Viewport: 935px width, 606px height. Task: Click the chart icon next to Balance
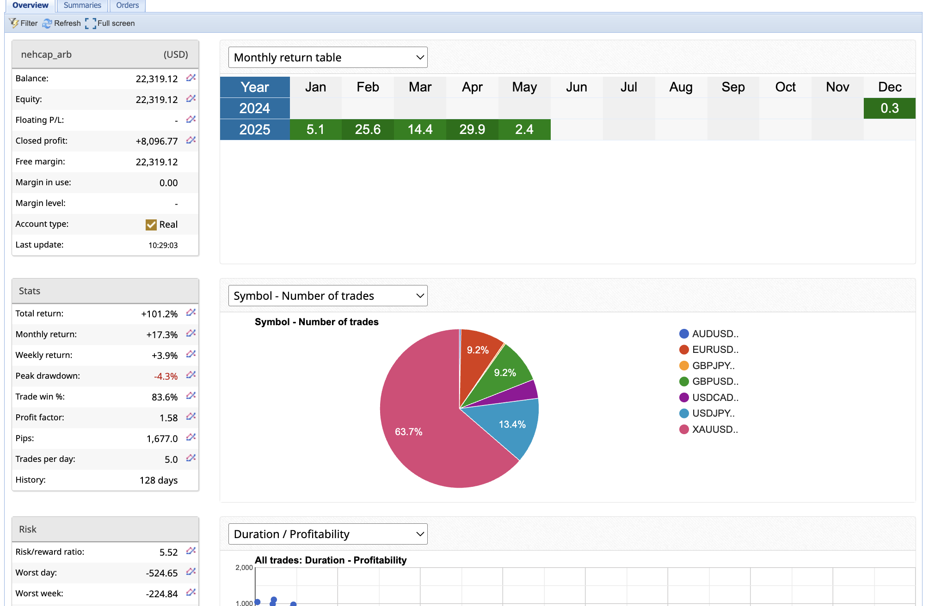coord(191,78)
